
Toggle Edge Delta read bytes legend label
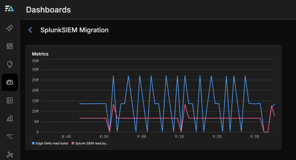(x=52, y=143)
